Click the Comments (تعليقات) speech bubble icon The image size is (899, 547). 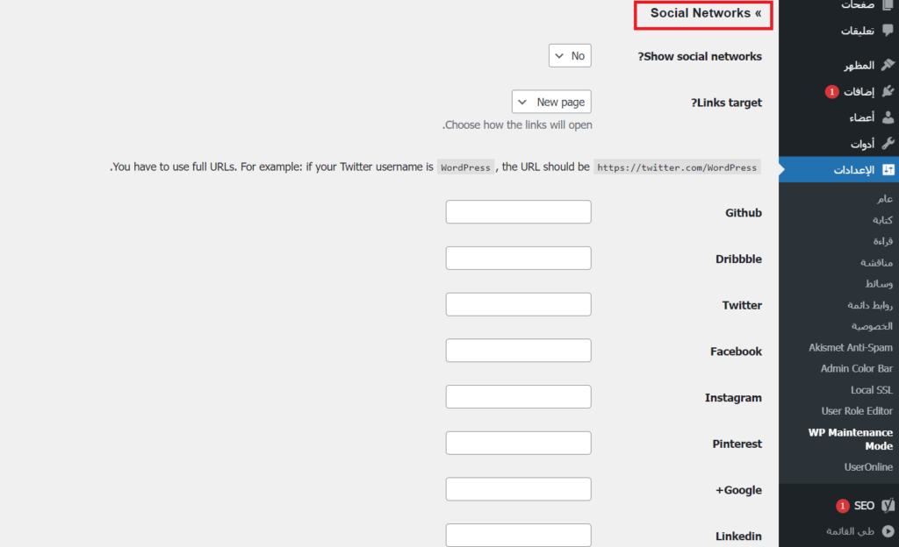(x=888, y=31)
